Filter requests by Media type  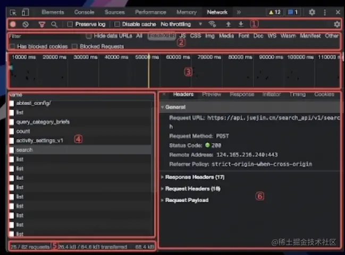(226, 36)
